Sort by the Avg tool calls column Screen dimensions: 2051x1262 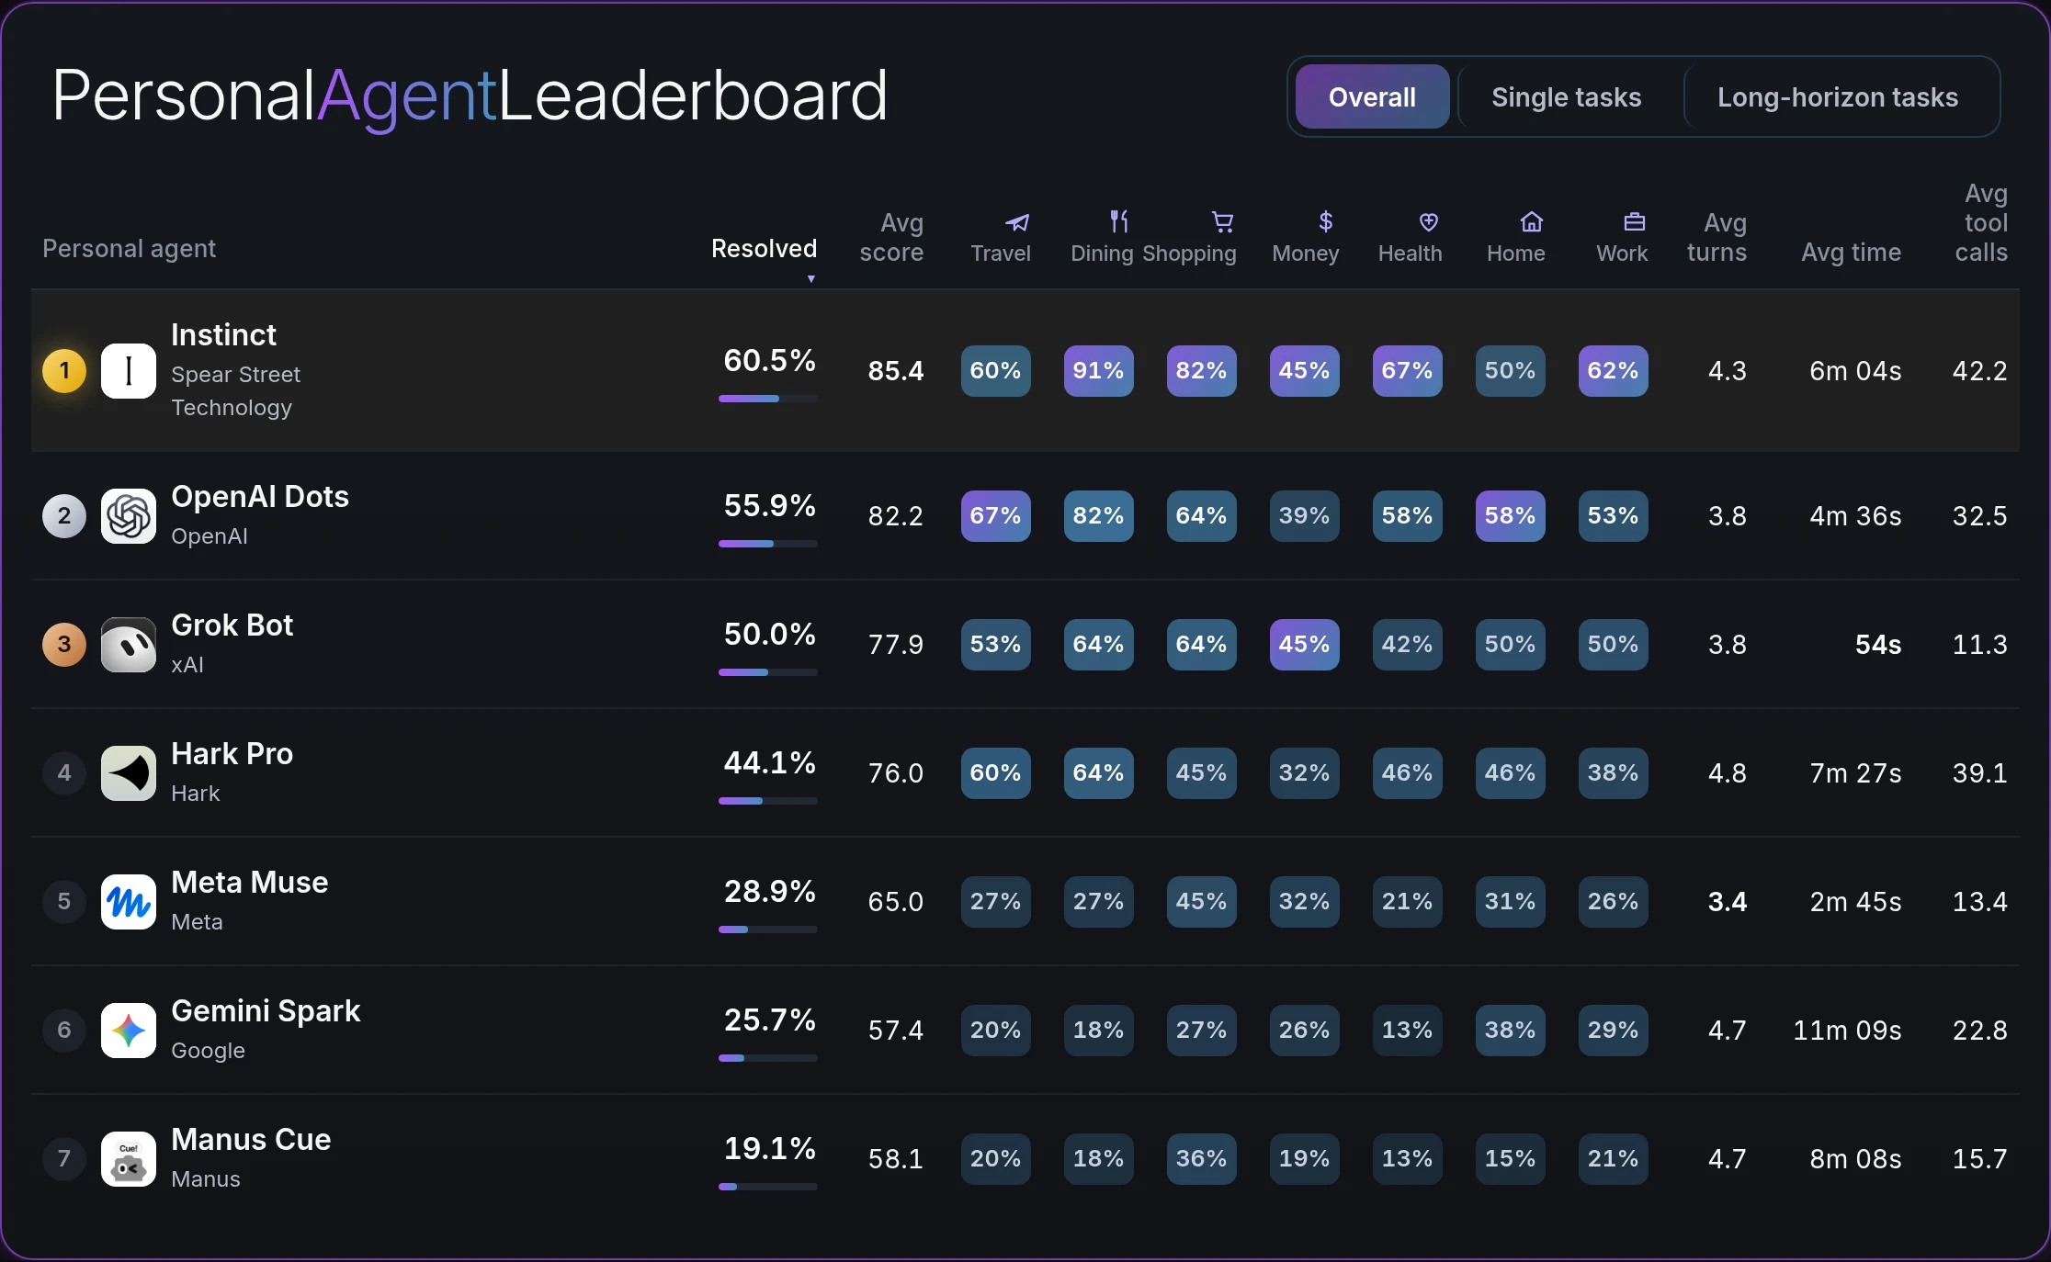[1981, 223]
